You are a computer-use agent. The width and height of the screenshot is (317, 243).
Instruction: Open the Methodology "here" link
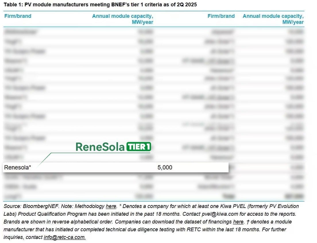click(x=111, y=206)
